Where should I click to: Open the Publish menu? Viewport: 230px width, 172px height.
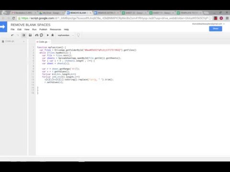(x=43, y=30)
